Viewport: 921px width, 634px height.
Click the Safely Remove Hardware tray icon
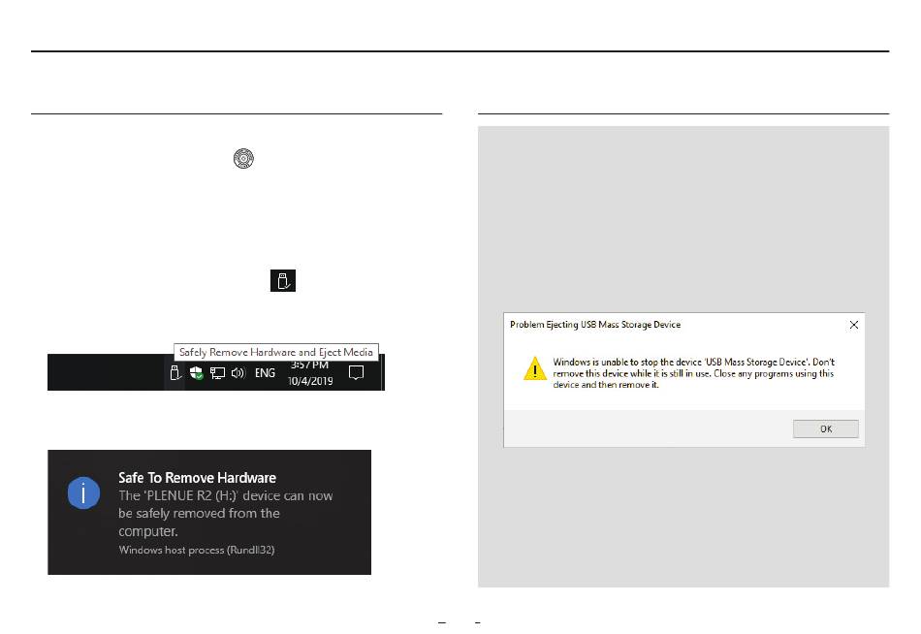175,373
